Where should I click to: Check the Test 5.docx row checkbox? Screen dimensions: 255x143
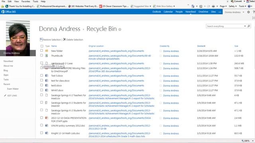point(41,75)
